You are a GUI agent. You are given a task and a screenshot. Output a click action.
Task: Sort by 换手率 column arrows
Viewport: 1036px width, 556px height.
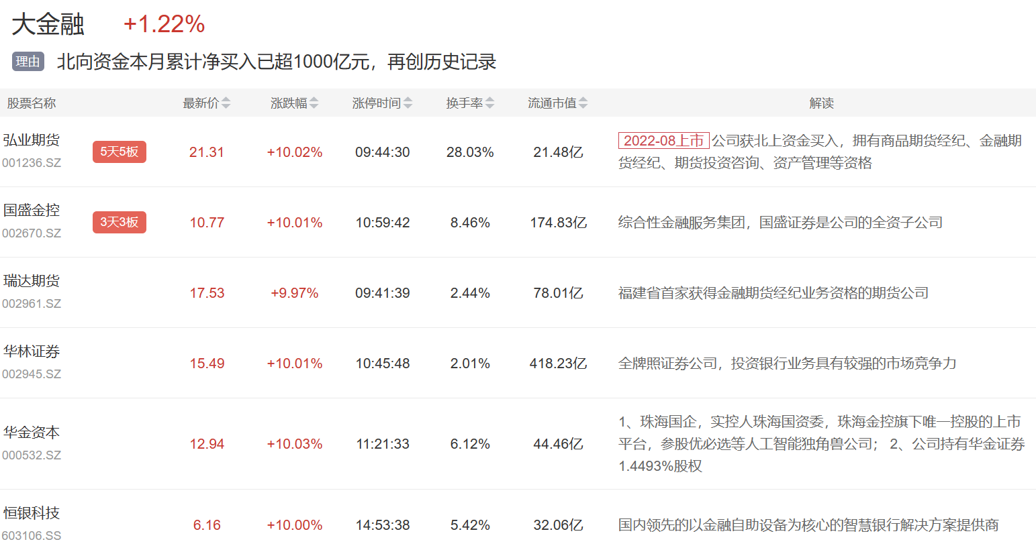click(490, 103)
